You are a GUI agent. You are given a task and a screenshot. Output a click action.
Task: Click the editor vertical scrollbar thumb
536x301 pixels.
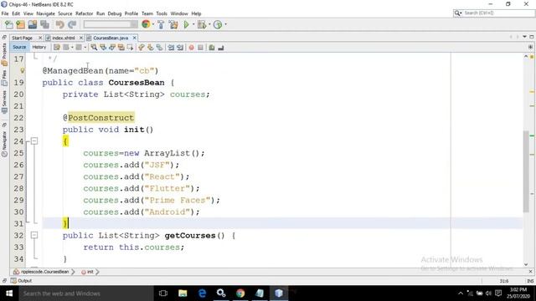click(526, 171)
